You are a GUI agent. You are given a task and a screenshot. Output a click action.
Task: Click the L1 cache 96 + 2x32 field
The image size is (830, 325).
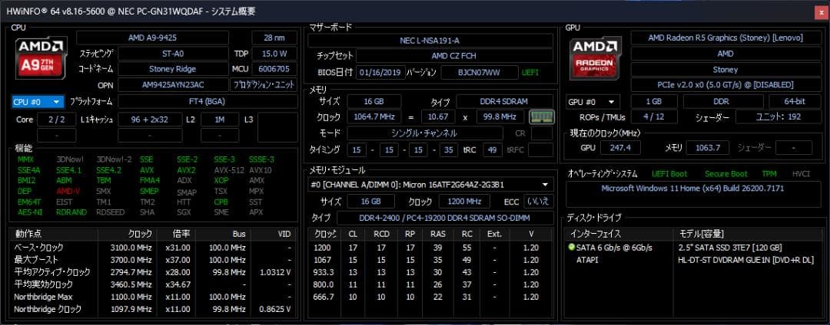(150, 120)
